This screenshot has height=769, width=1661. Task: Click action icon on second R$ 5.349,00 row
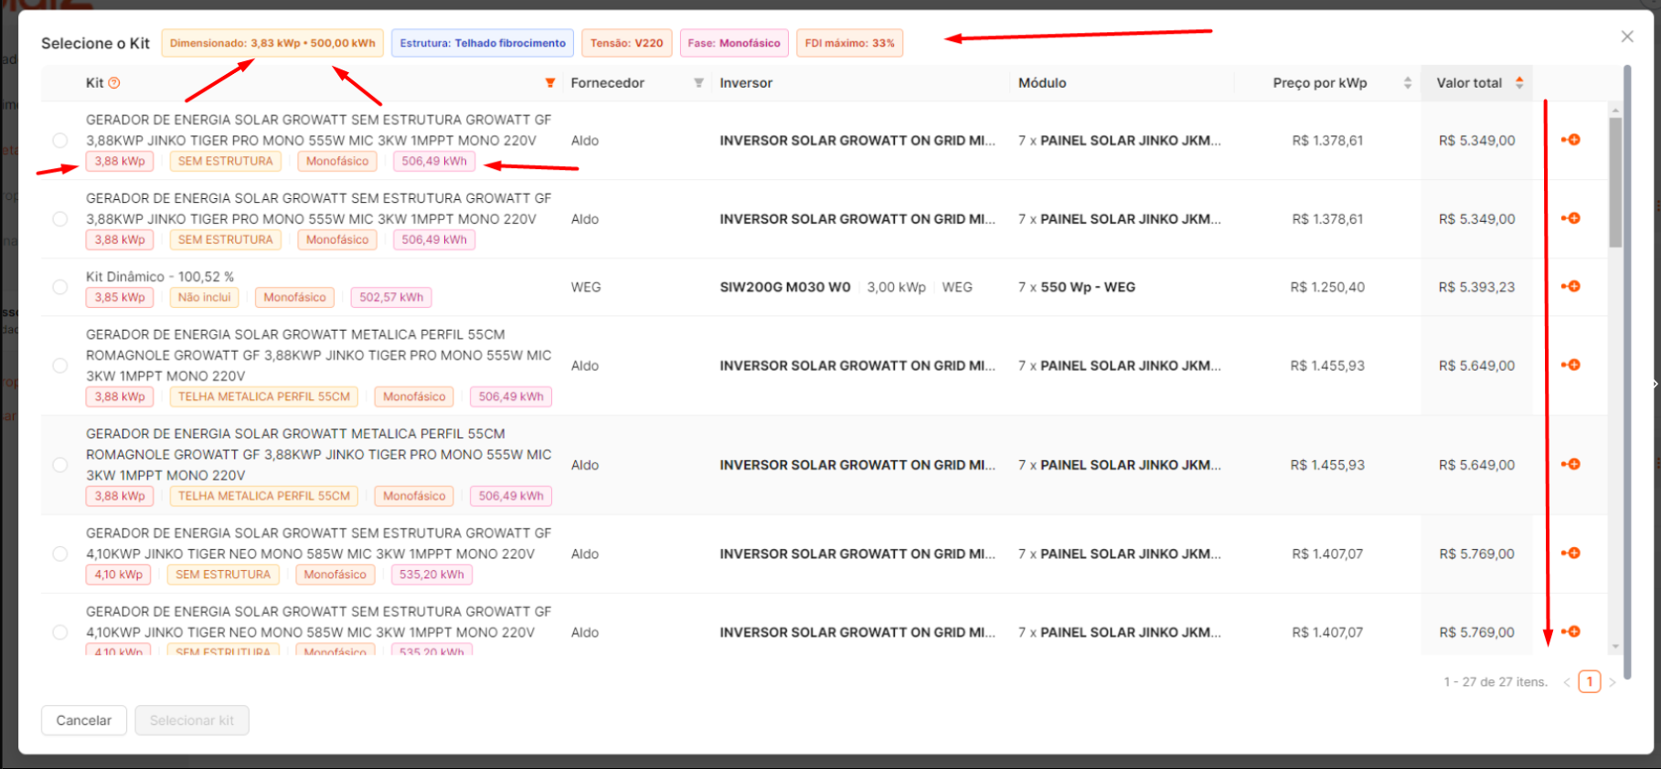click(x=1570, y=218)
